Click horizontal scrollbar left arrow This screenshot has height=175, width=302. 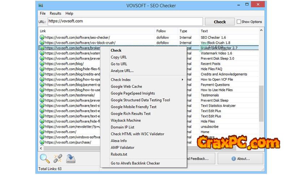tap(41, 148)
